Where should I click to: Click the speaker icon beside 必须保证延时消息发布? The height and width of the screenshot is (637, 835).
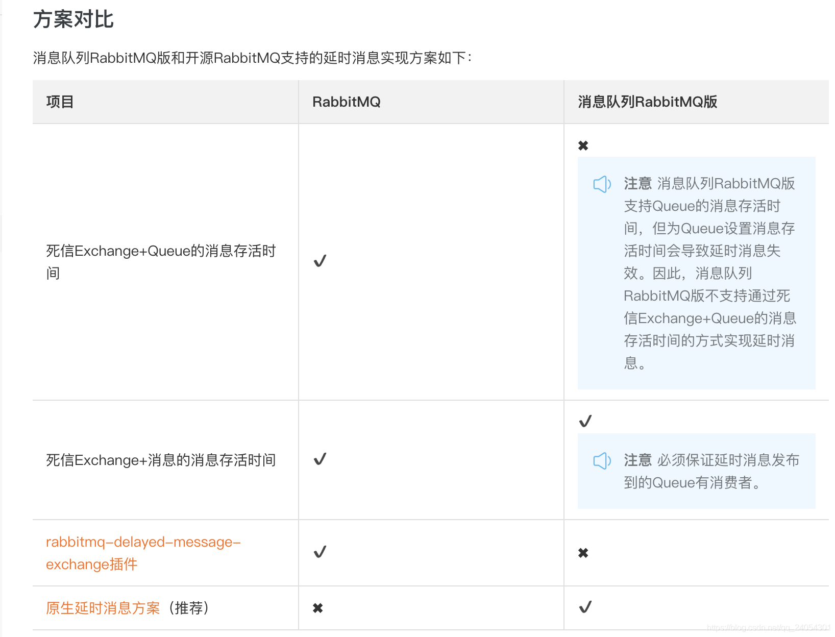tap(602, 460)
